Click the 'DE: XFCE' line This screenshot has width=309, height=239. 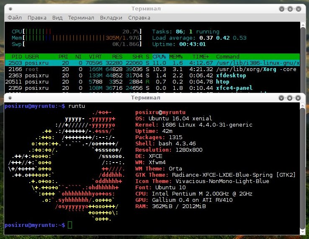tap(149, 156)
